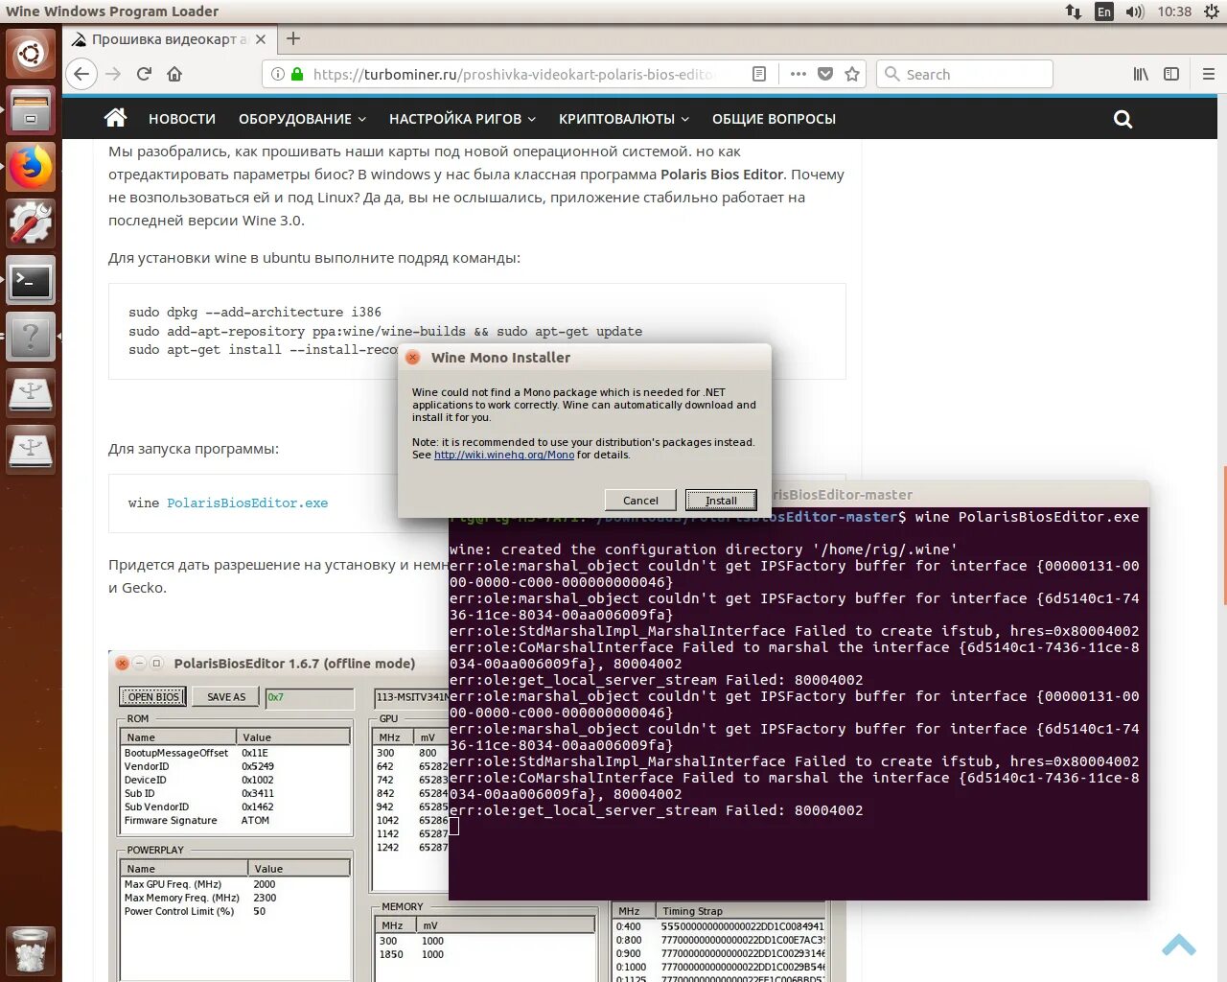Click Firmware Signature row
Viewport: 1227px width, 982px height.
[235, 820]
